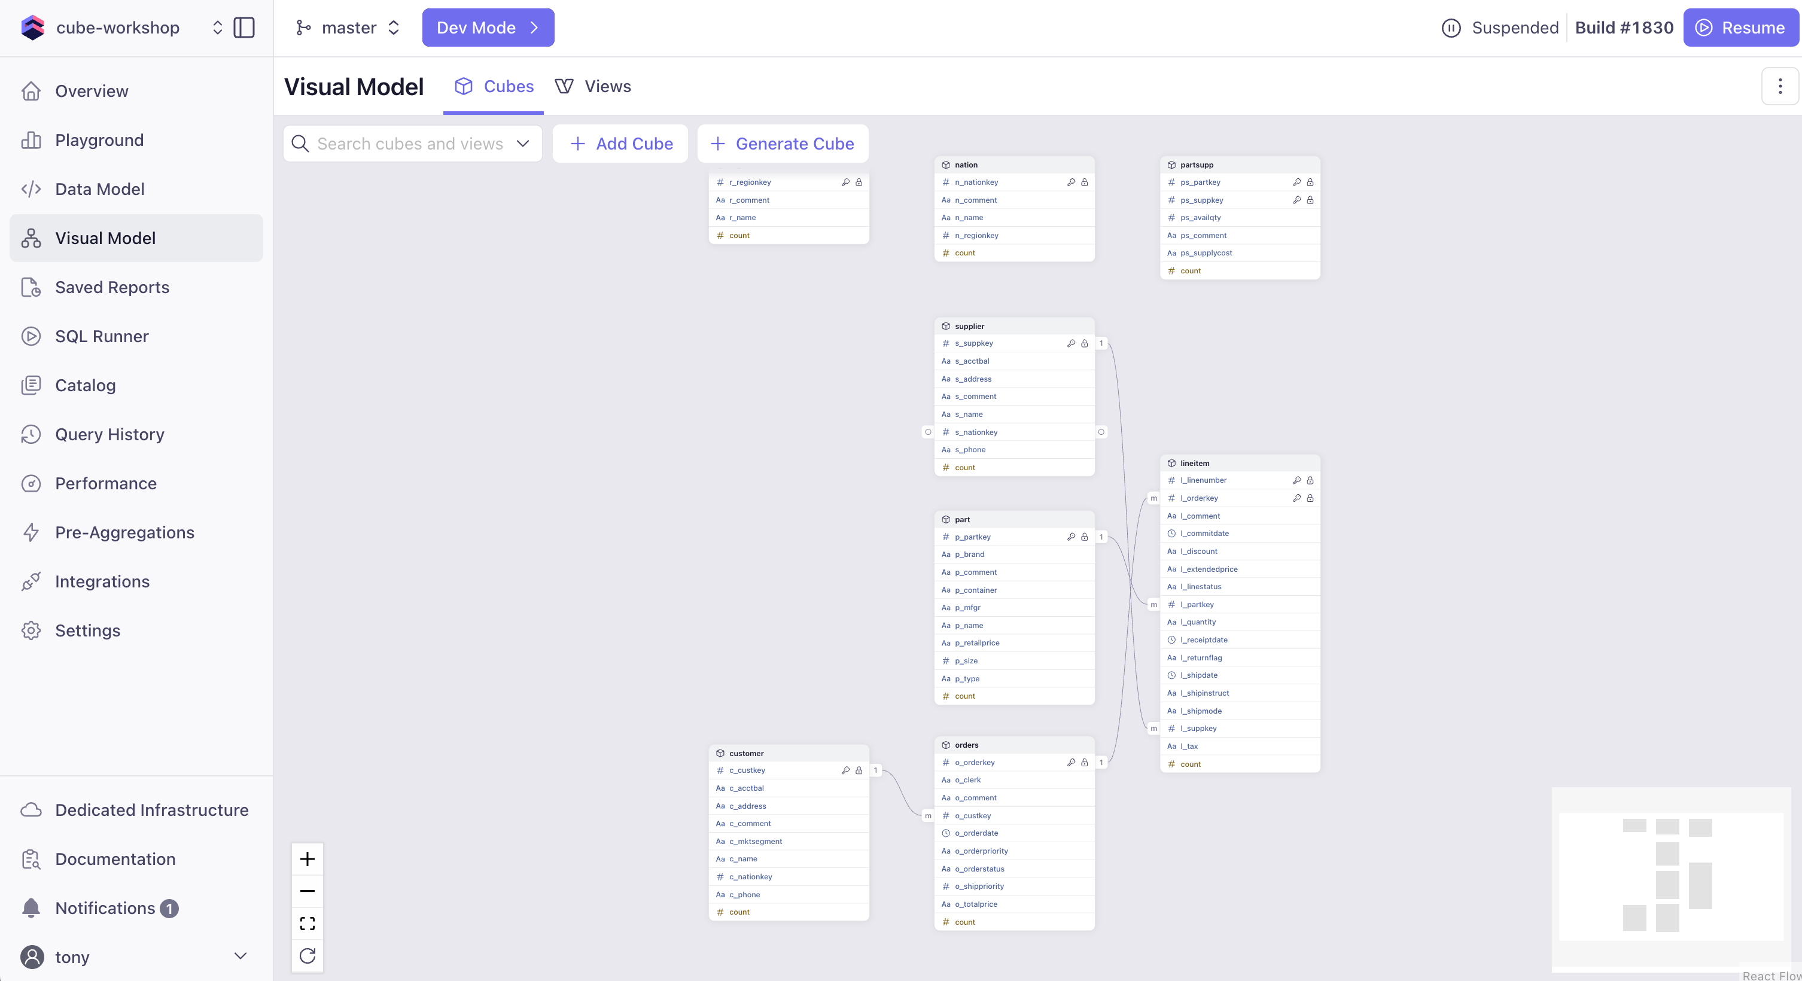Screen dimensions: 1802x981
Task: Focus the Search cubes and views field
Action: tap(410, 144)
